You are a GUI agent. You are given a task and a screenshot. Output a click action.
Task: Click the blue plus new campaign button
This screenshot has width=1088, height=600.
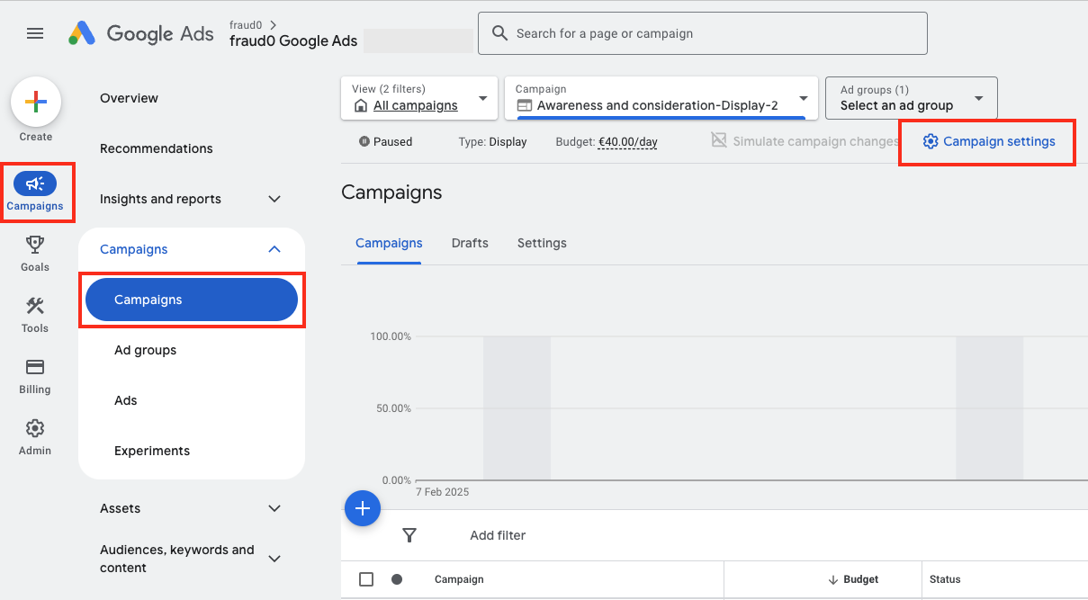point(363,509)
